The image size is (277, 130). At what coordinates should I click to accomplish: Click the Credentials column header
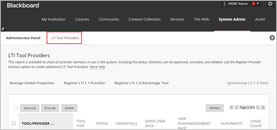126,123
